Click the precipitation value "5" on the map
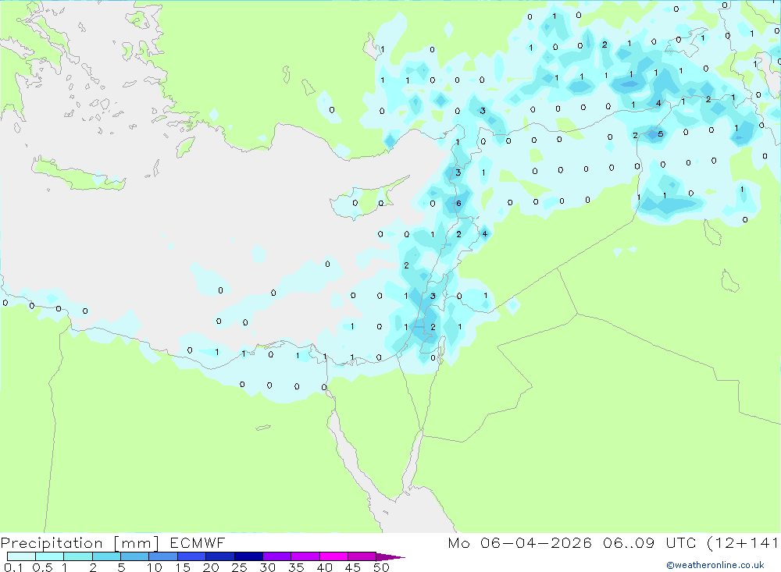This screenshot has height=572, width=781. tap(661, 134)
